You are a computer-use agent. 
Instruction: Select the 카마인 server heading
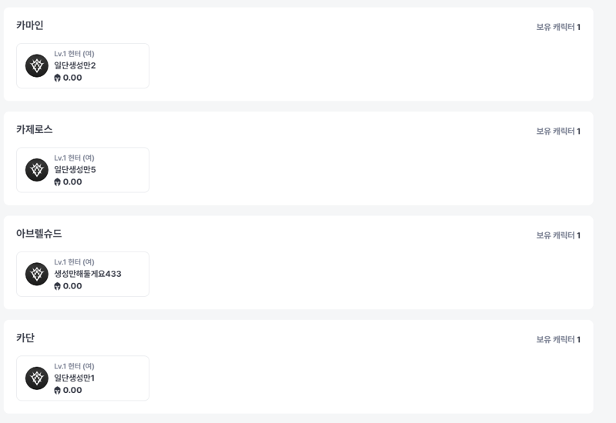click(30, 25)
